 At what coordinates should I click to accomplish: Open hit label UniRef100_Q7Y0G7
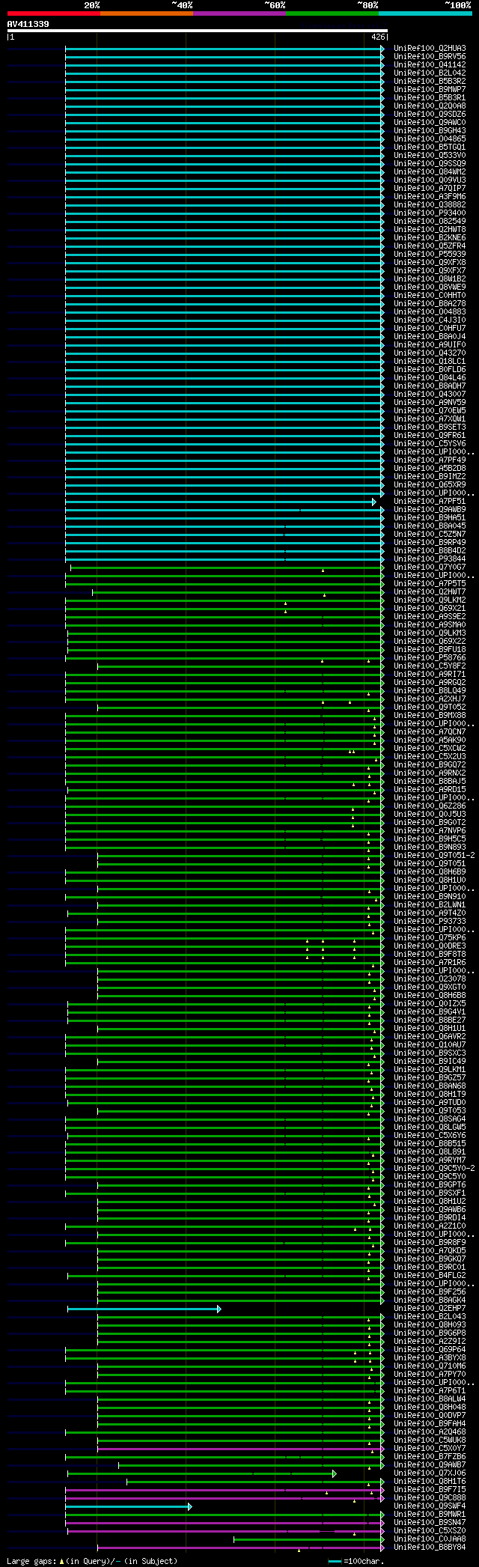(430, 568)
